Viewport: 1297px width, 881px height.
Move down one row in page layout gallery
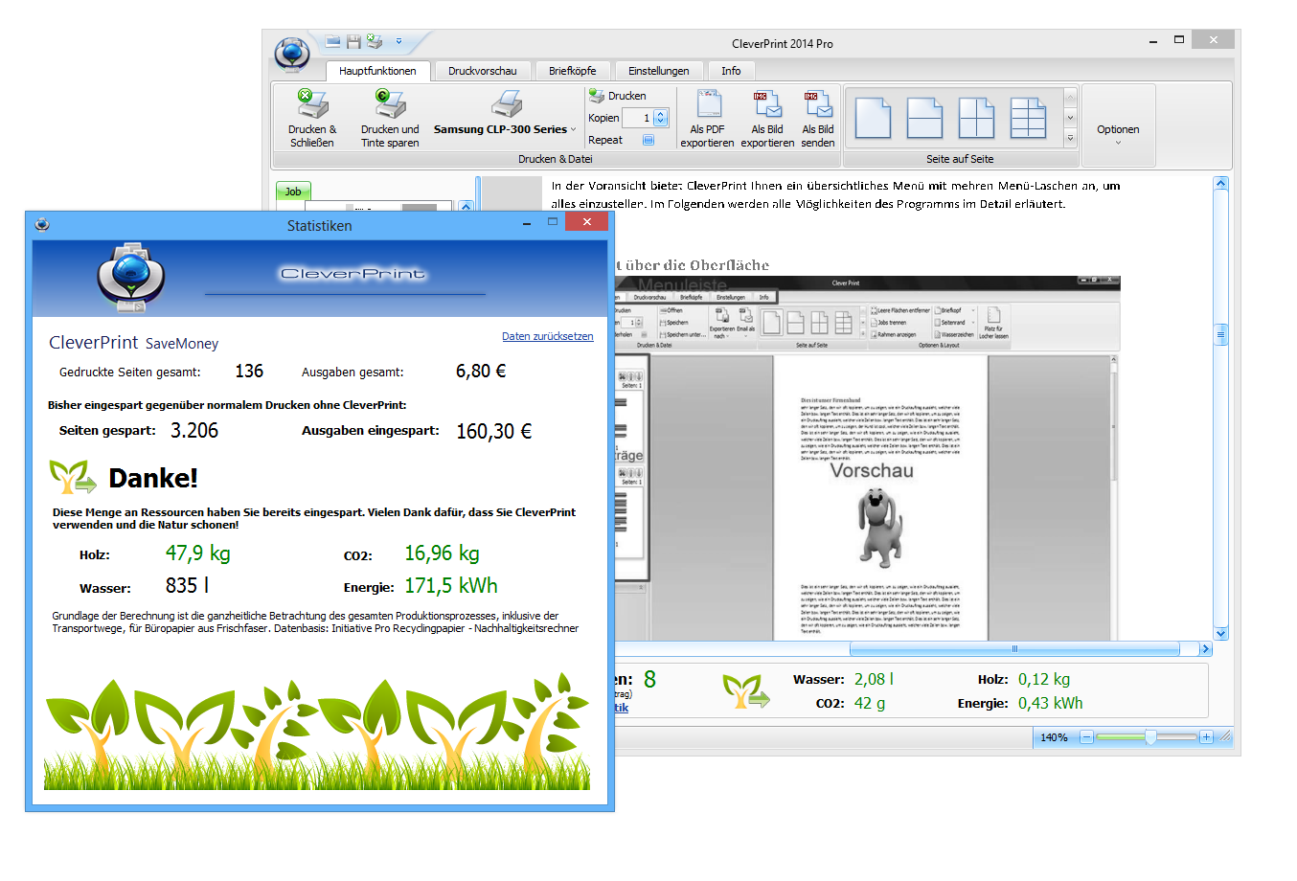click(x=1071, y=118)
